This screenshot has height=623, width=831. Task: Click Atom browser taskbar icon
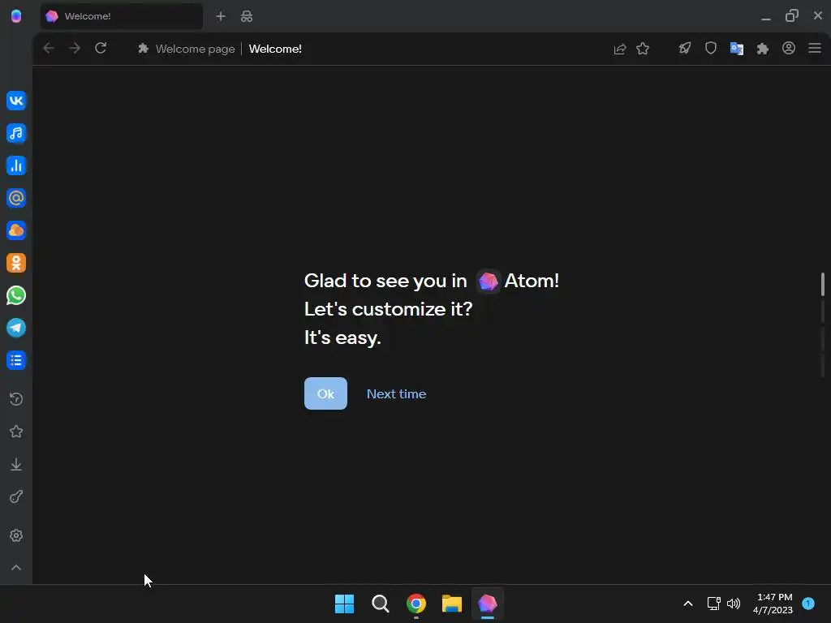(487, 604)
